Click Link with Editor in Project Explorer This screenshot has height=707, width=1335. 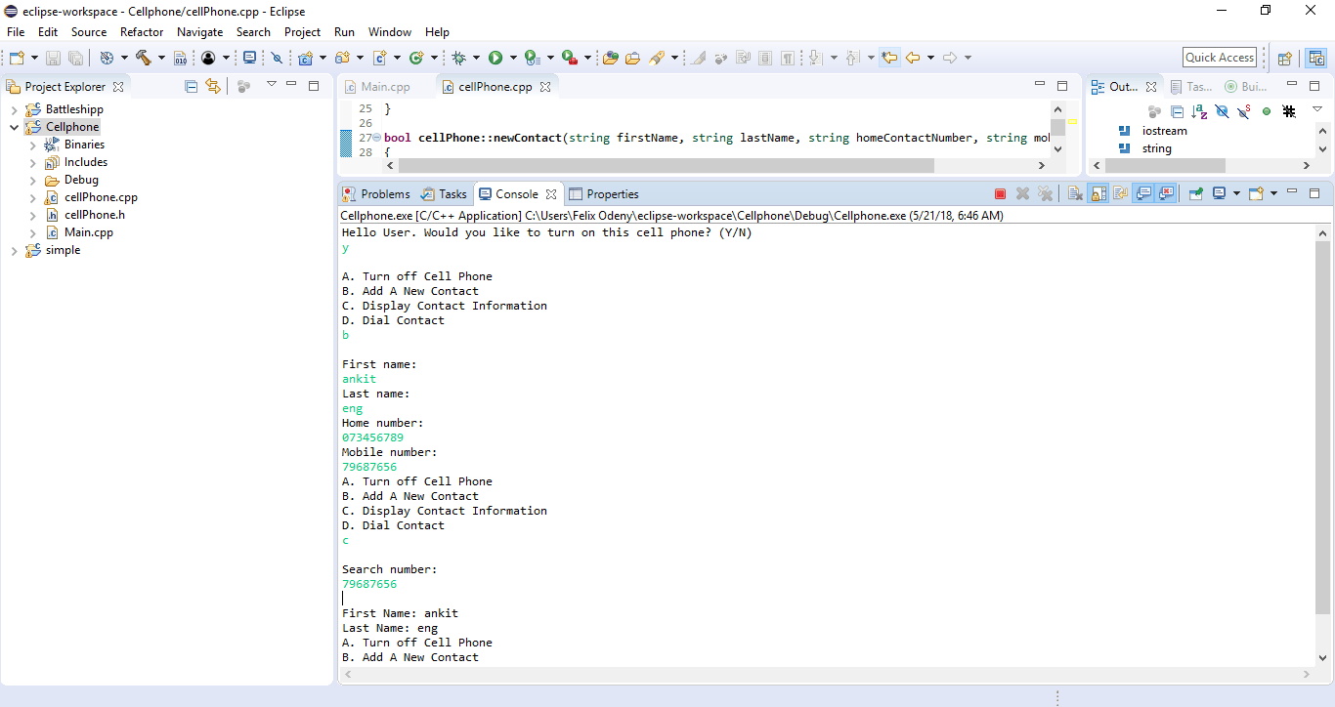pyautogui.click(x=212, y=86)
